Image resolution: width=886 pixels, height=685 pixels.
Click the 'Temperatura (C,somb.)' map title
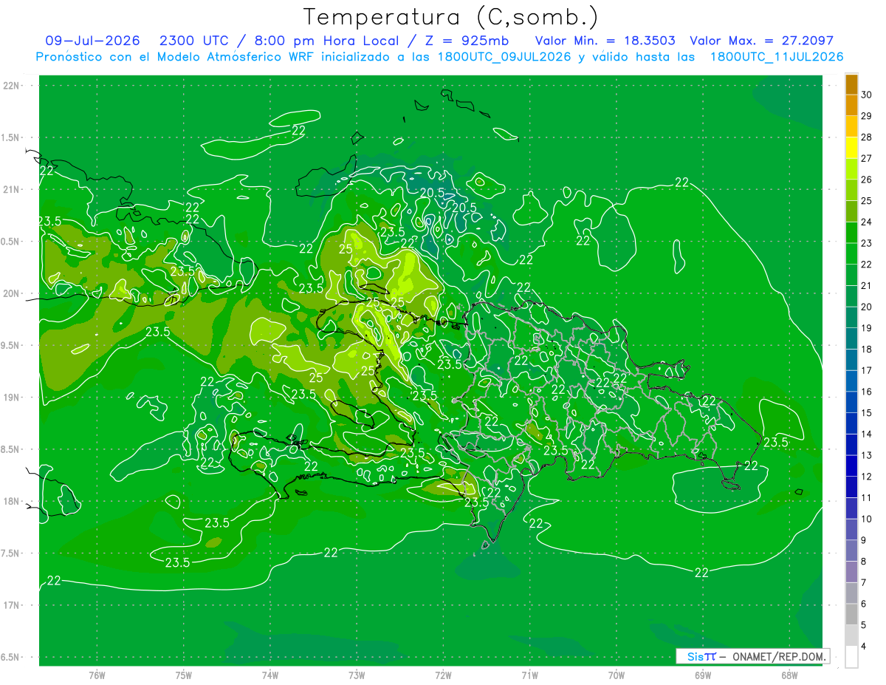pos(451,18)
